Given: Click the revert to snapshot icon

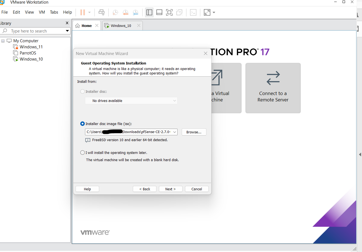Looking at the screenshot, I should click(125, 12).
